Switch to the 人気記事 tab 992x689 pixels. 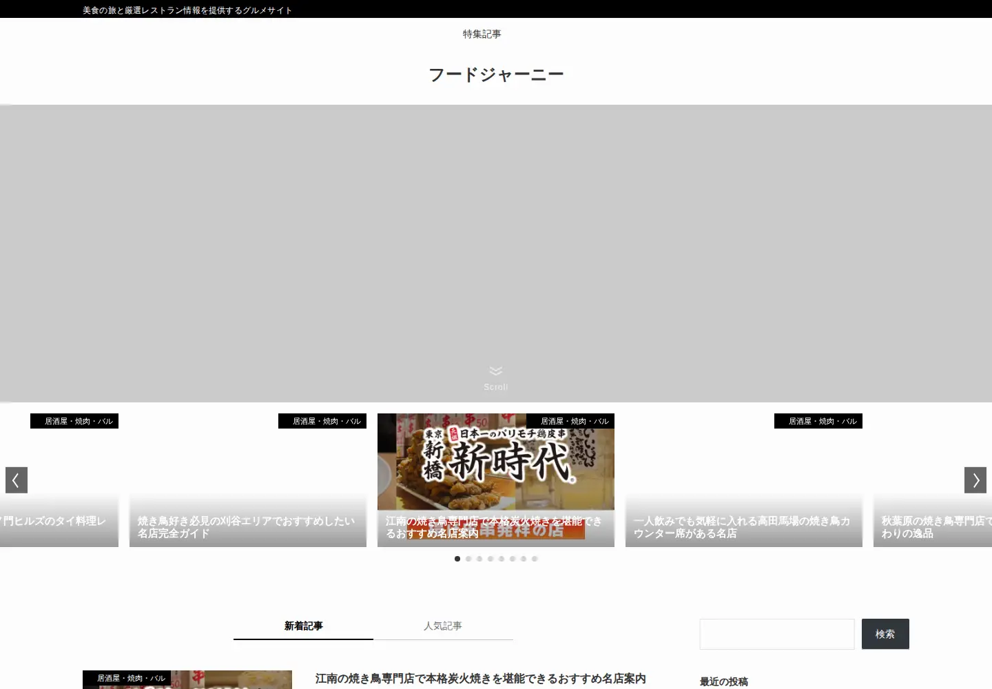pyautogui.click(x=443, y=626)
